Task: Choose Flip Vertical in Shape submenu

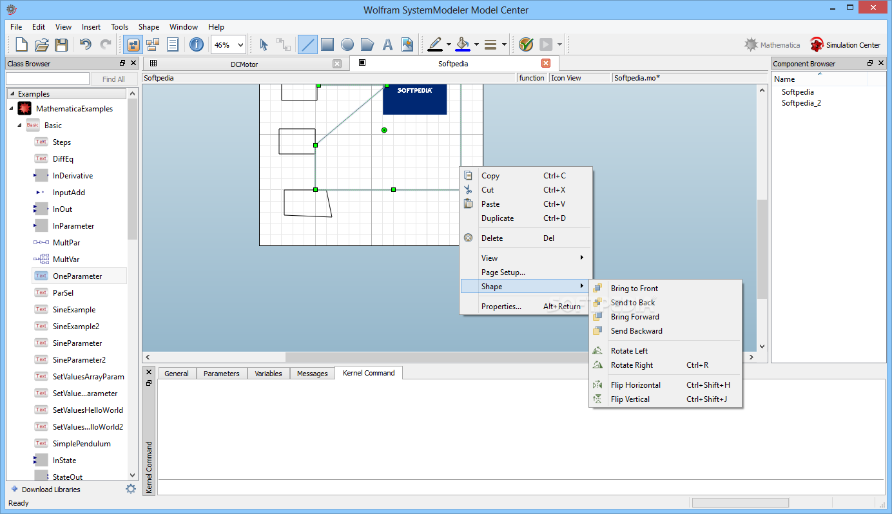Action: click(x=666, y=399)
